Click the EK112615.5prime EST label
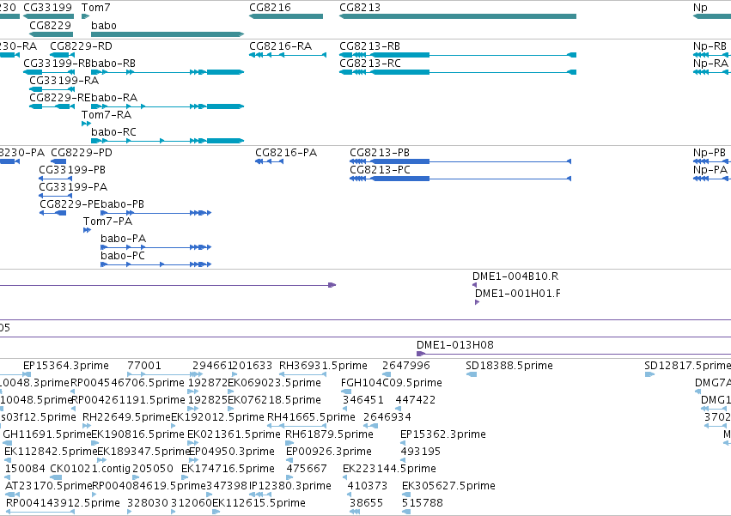The image size is (731, 516). tap(259, 503)
